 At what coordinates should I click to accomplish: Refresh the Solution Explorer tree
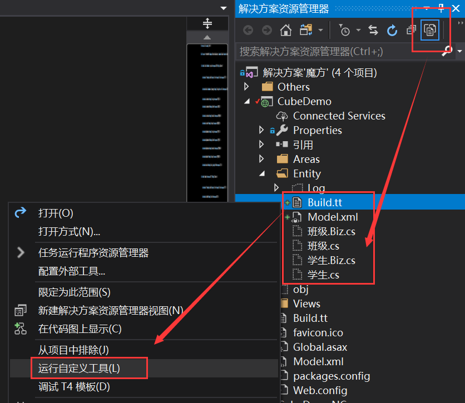tap(392, 31)
